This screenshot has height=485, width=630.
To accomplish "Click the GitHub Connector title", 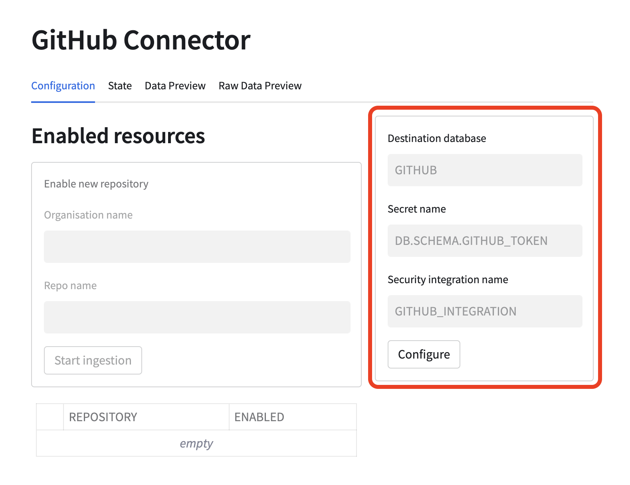I will pos(141,40).
